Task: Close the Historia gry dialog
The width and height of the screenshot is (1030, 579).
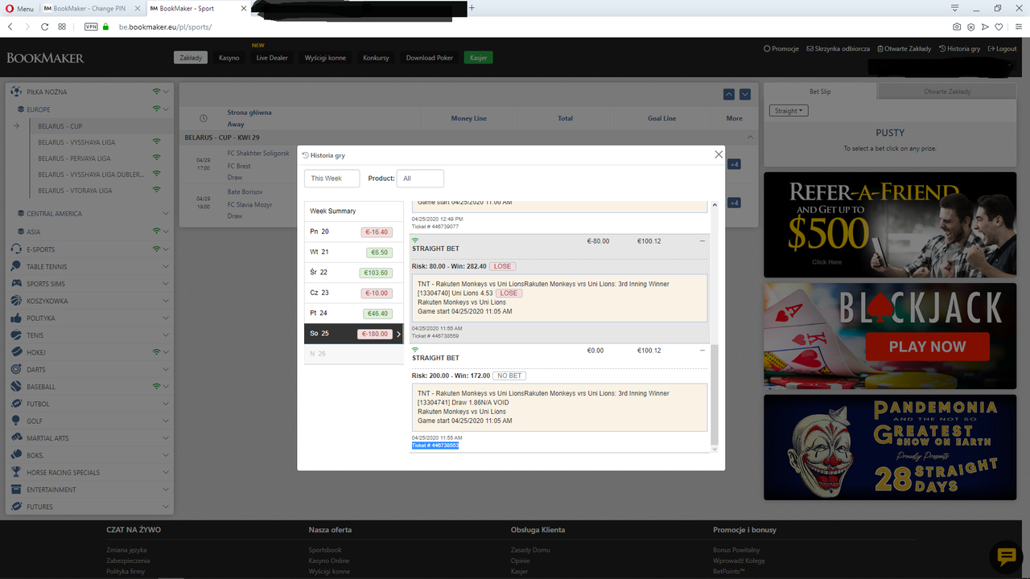Action: pos(719,154)
